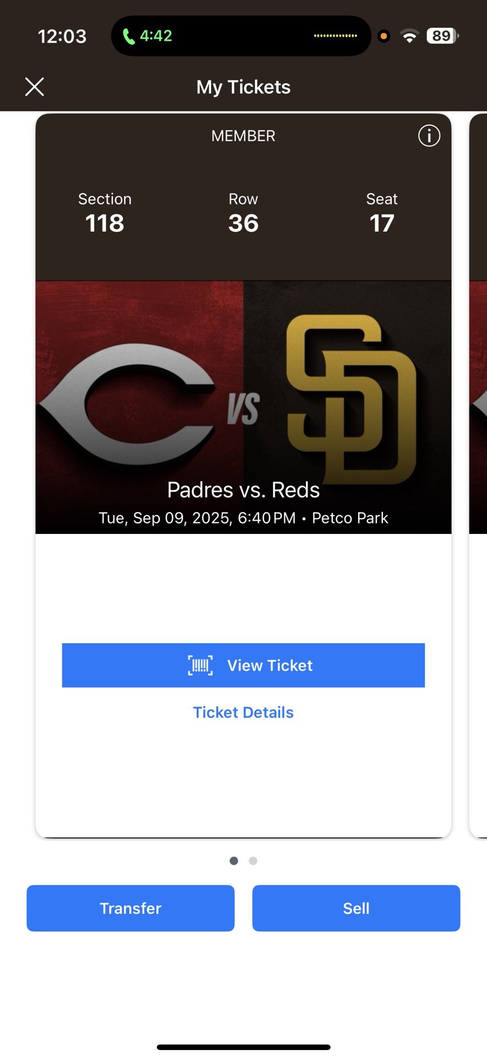Switch to second ticket page dot
The image size is (487, 1059).
pos(253,860)
